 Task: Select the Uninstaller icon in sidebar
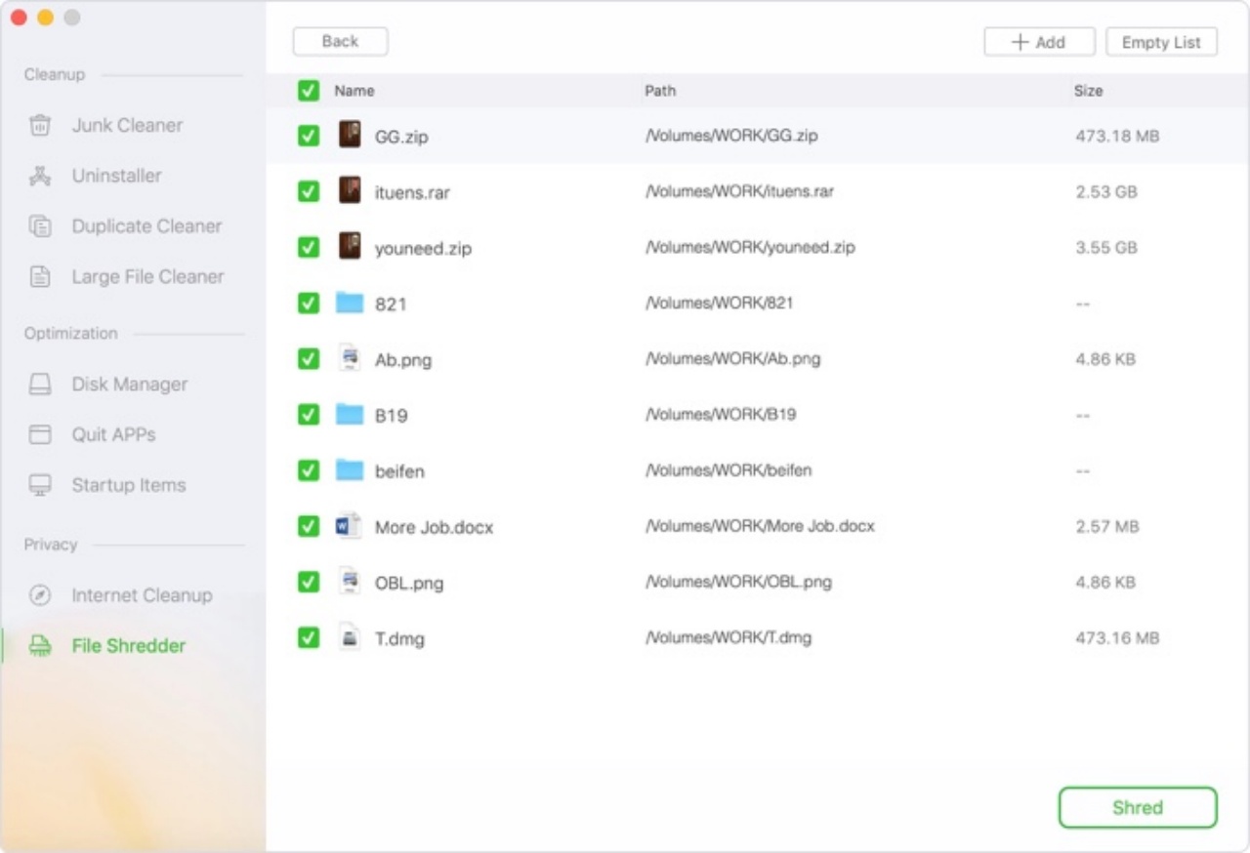point(40,177)
